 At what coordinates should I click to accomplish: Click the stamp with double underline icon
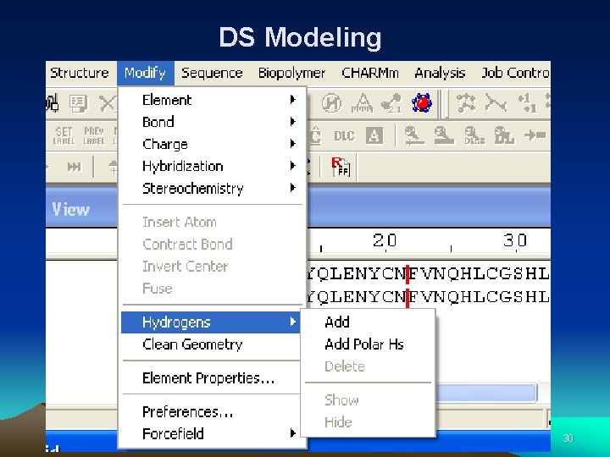[x=414, y=136]
